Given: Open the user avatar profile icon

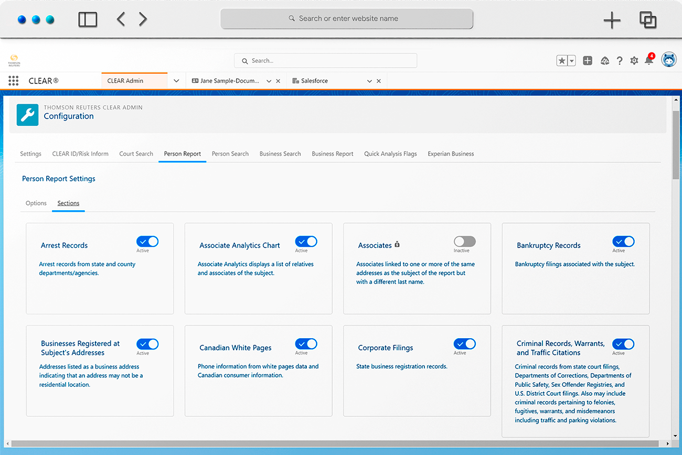Looking at the screenshot, I should [x=669, y=59].
